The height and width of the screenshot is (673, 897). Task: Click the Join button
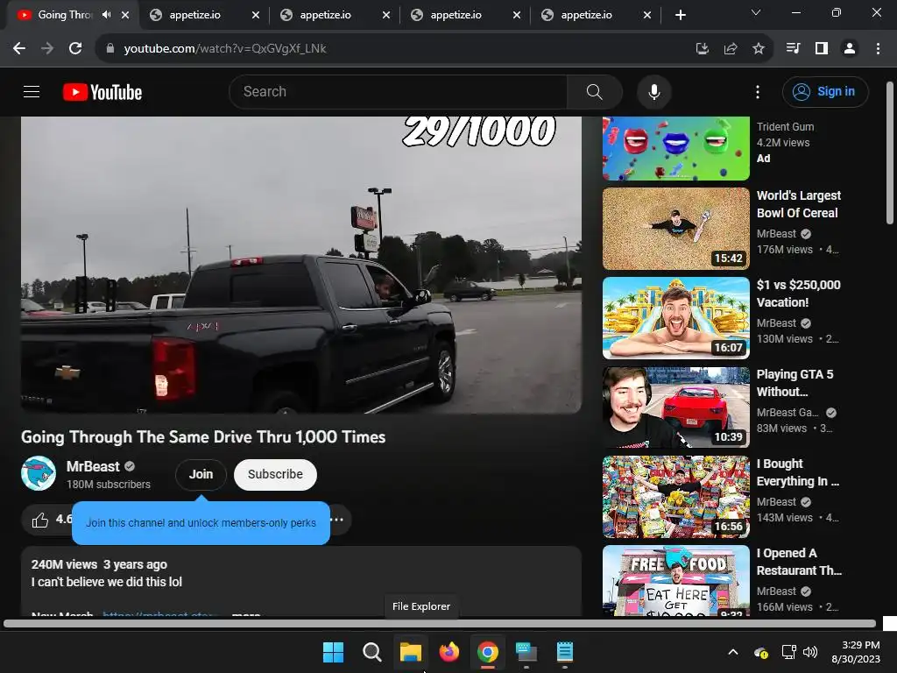(x=201, y=474)
